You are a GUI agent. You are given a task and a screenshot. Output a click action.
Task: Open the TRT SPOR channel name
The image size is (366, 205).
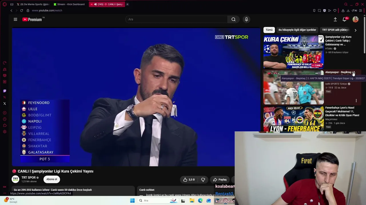tap(29, 178)
